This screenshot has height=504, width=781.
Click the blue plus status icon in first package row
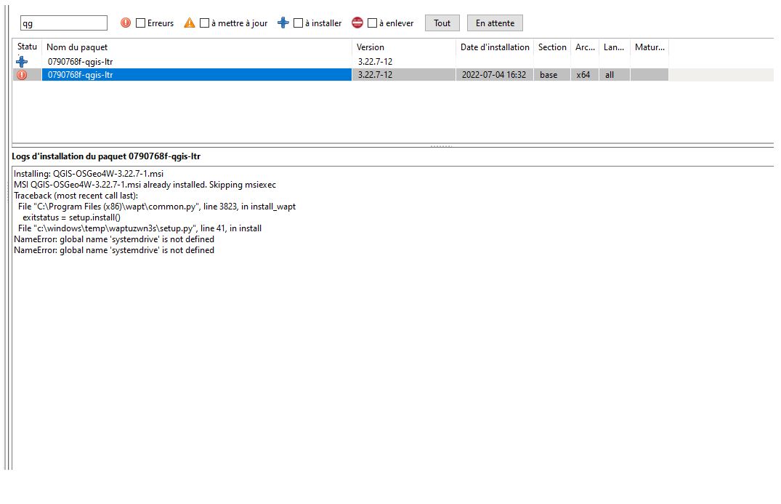(x=22, y=61)
